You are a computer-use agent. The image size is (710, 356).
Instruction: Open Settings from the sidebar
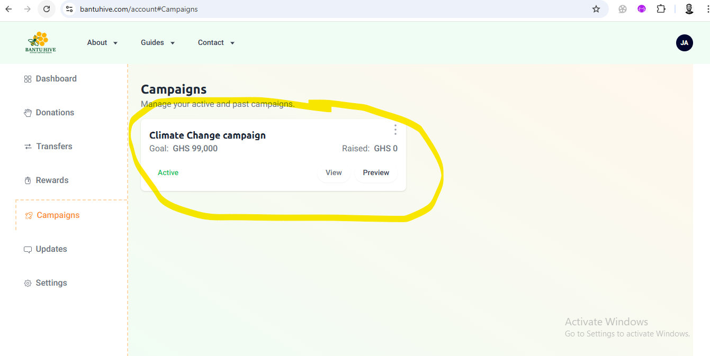pyautogui.click(x=51, y=283)
